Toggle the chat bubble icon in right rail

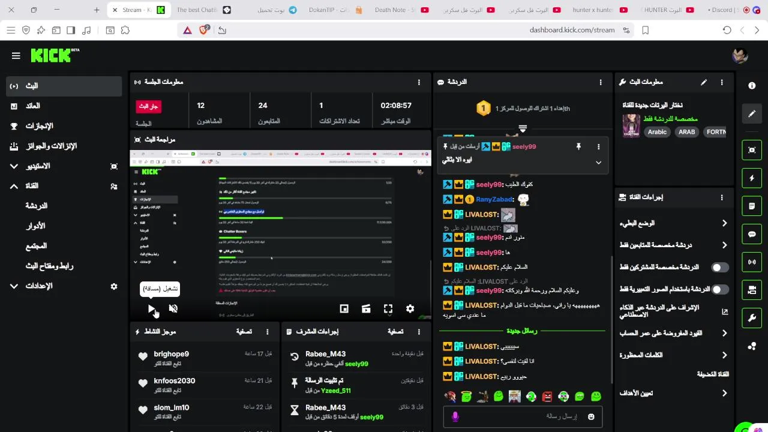[x=752, y=234]
